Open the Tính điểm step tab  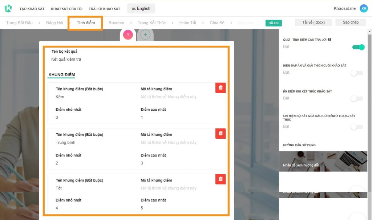[x=86, y=23]
